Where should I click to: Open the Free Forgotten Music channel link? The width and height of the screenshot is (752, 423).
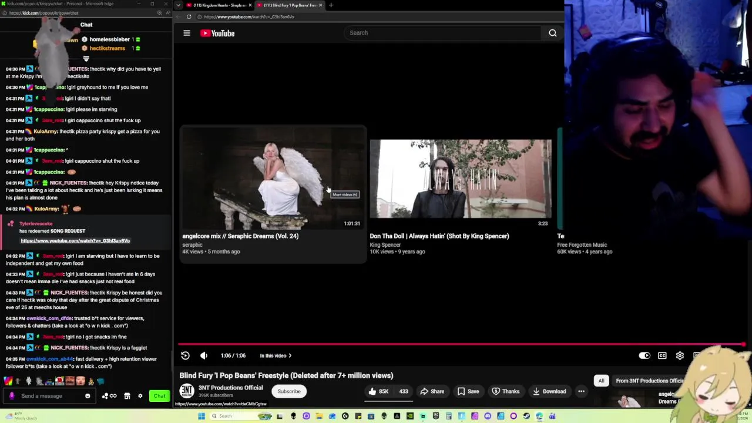click(582, 245)
